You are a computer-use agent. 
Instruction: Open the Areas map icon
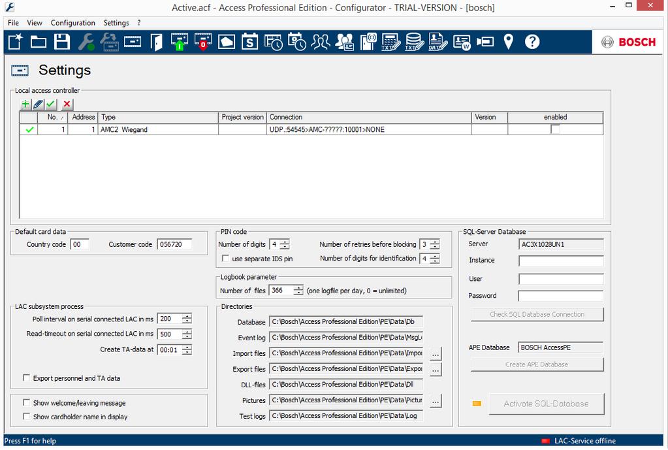226,42
